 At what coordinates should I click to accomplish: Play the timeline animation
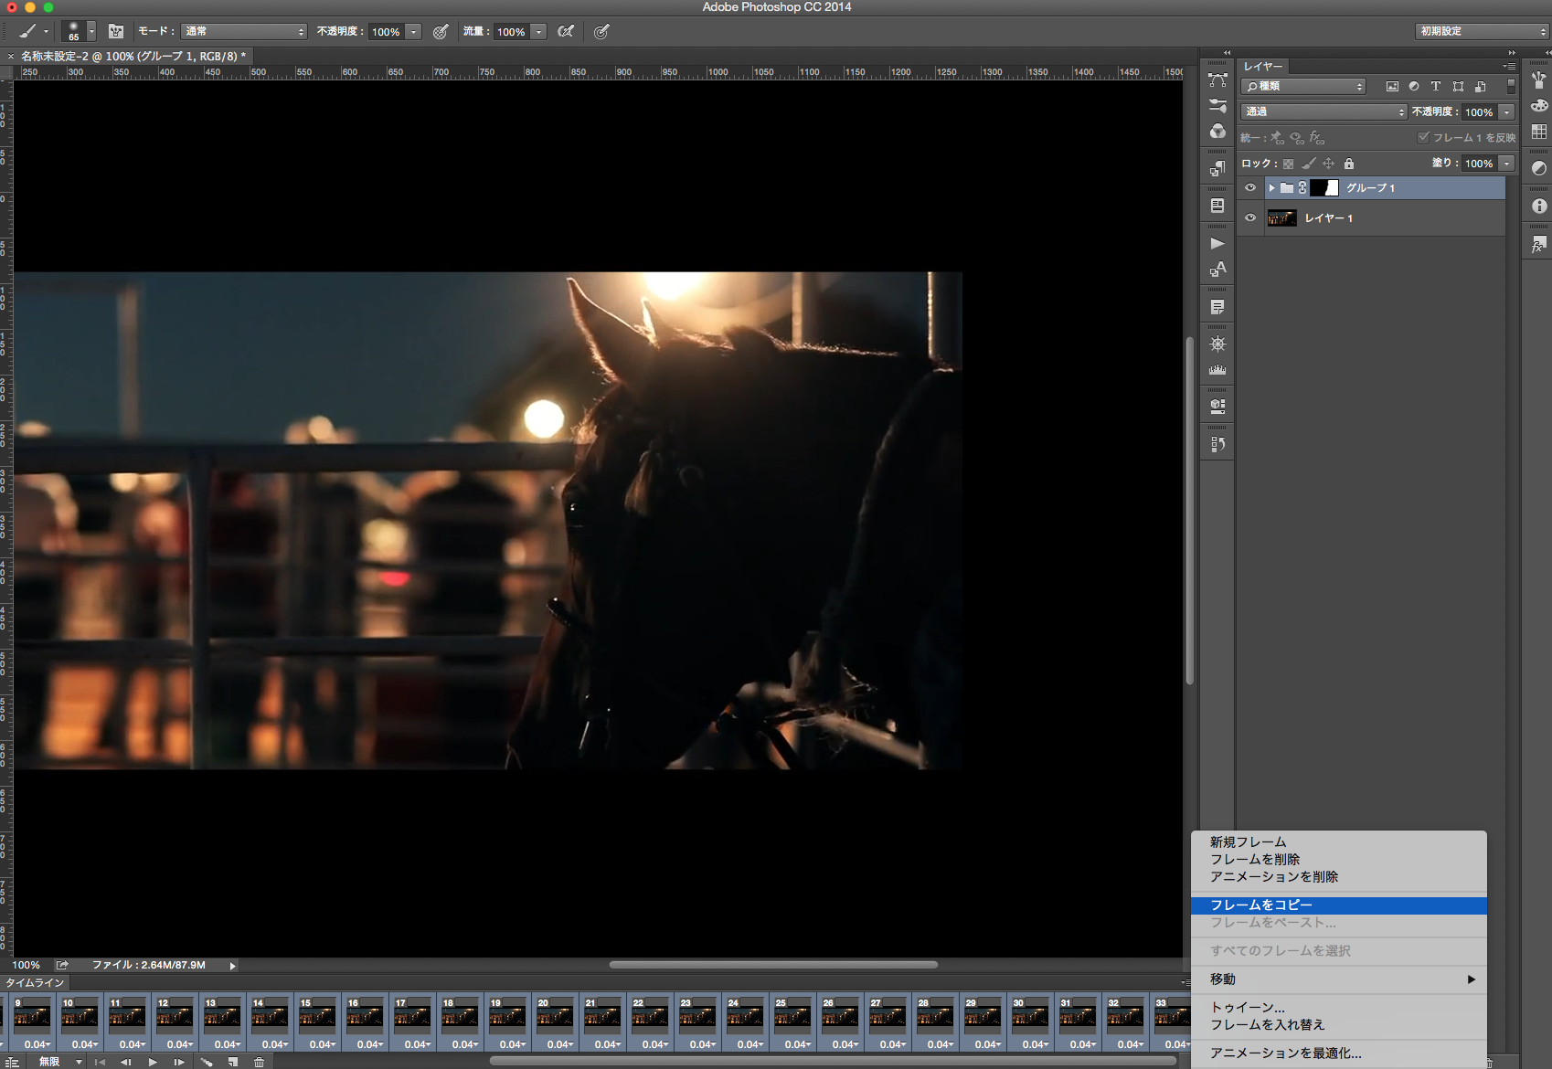(x=153, y=1062)
